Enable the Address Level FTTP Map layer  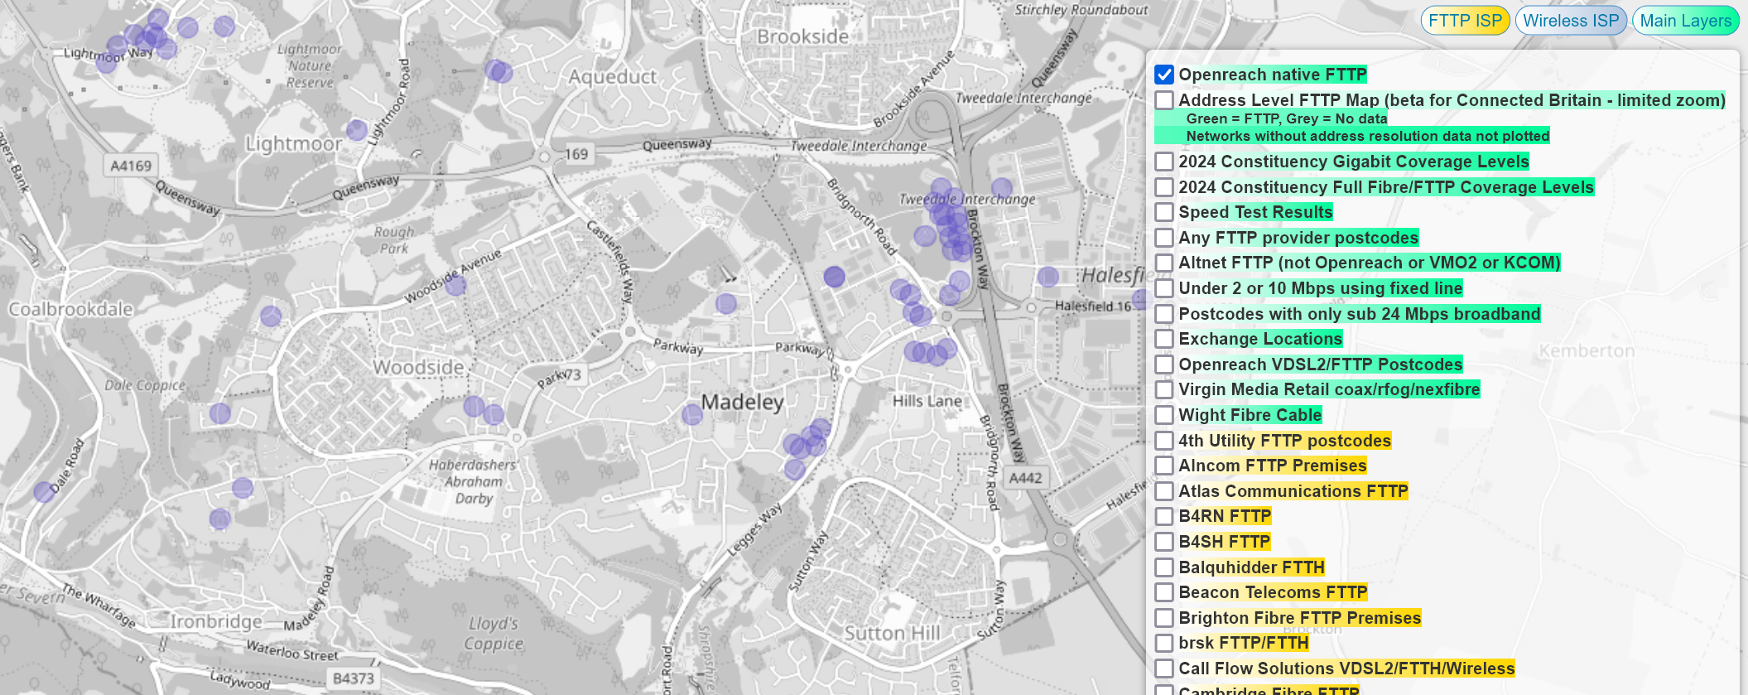[1164, 100]
